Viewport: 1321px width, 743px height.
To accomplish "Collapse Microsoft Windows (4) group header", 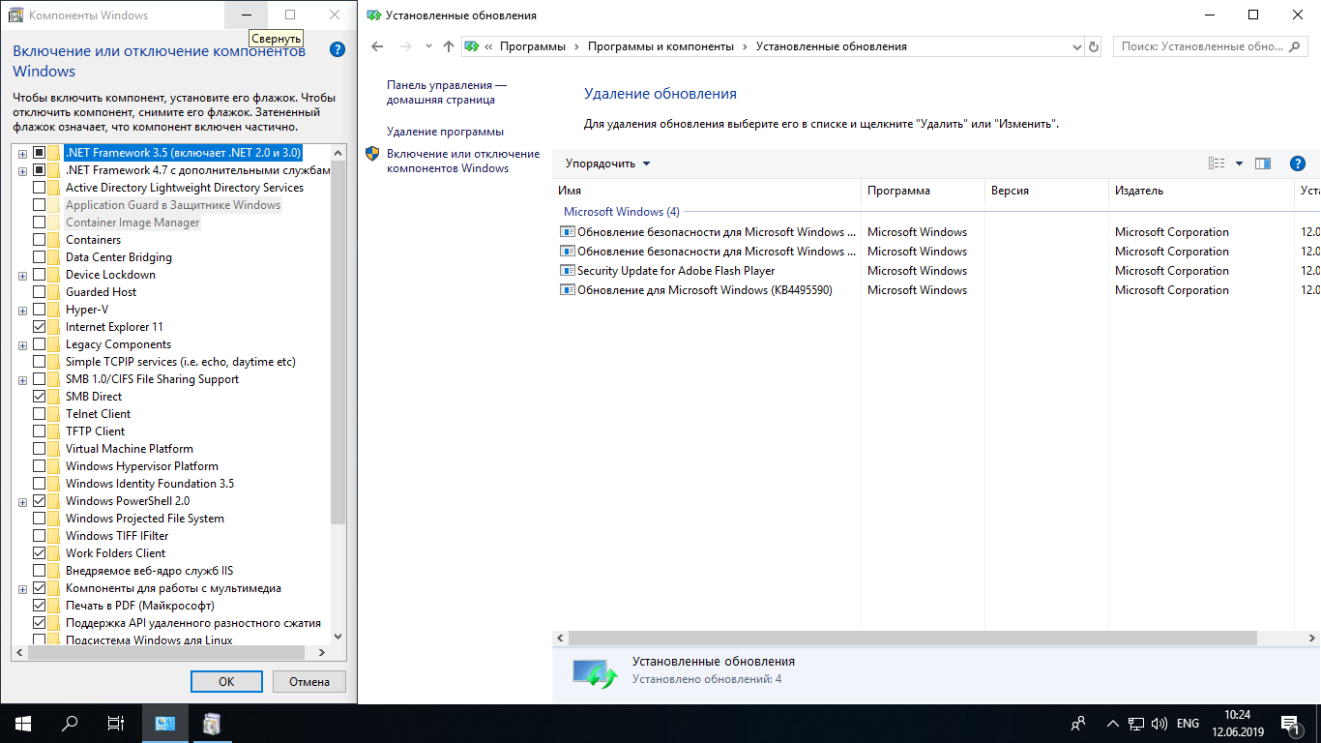I will pos(622,211).
